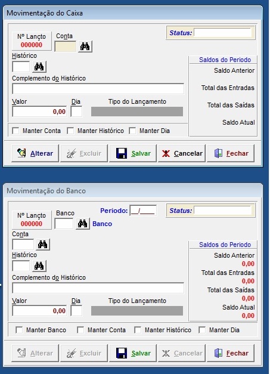Click the Periodo date field

143,211
